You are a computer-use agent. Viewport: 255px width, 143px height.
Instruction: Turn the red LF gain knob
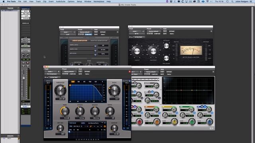coord(139,122)
